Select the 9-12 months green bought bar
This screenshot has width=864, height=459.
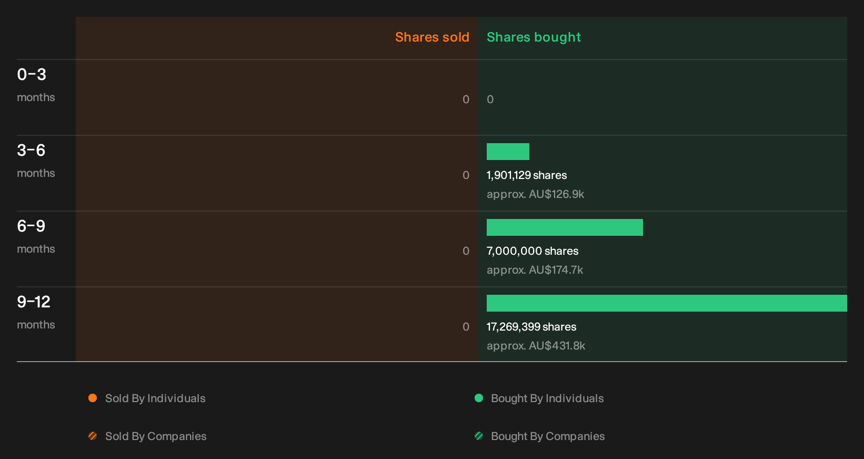667,303
